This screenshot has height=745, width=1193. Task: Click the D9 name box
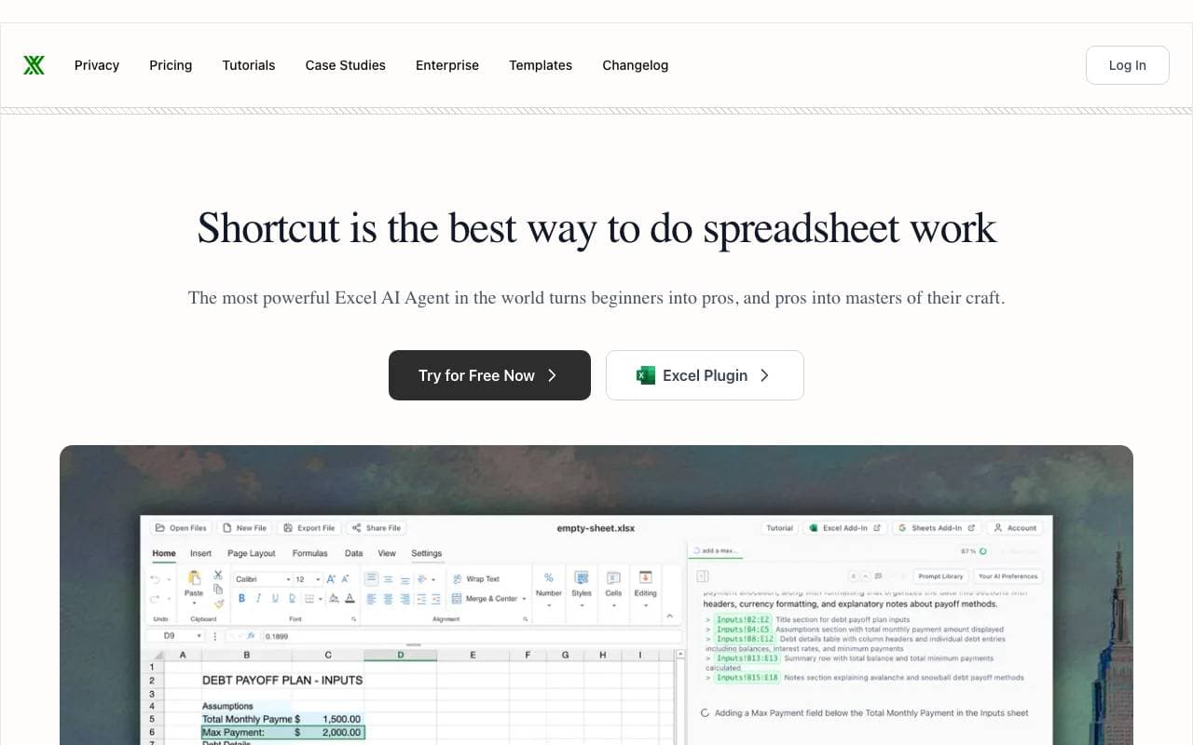174,636
